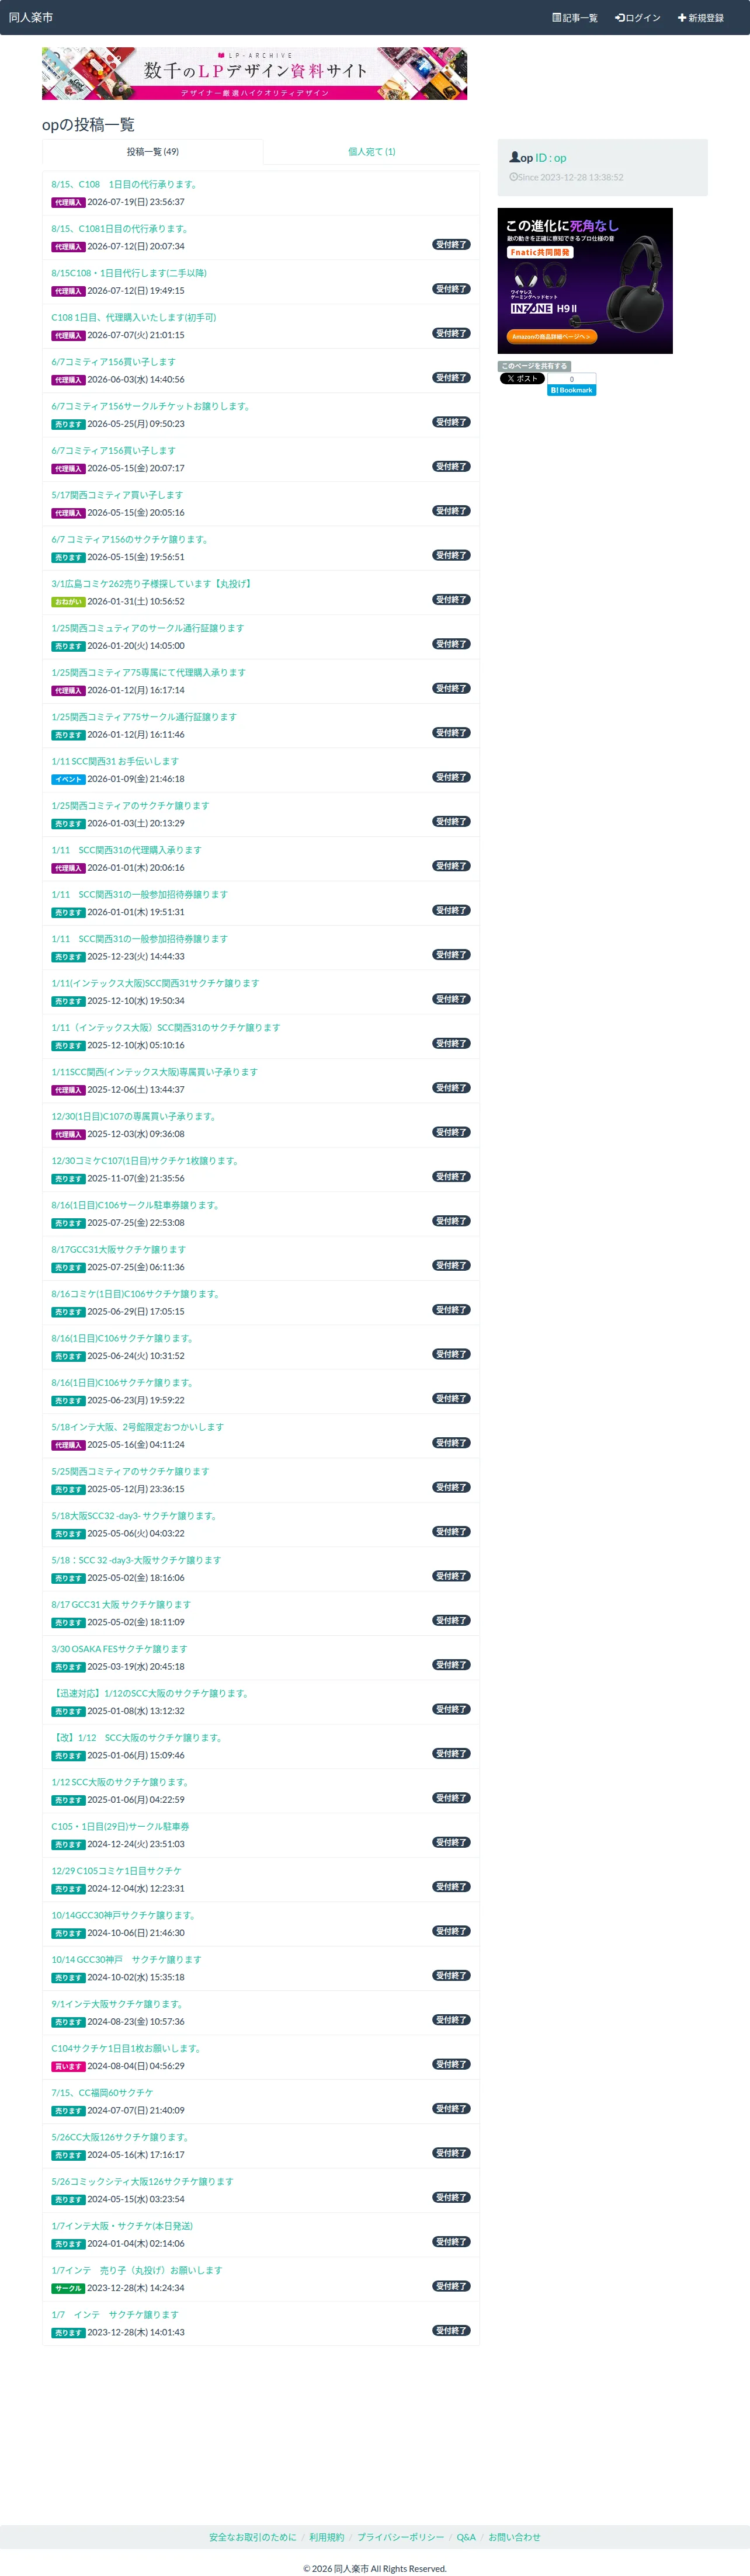The height and width of the screenshot is (2576, 750).
Task: Open post 3/1広島コミケ262売り子様探しています
Action: (x=152, y=584)
